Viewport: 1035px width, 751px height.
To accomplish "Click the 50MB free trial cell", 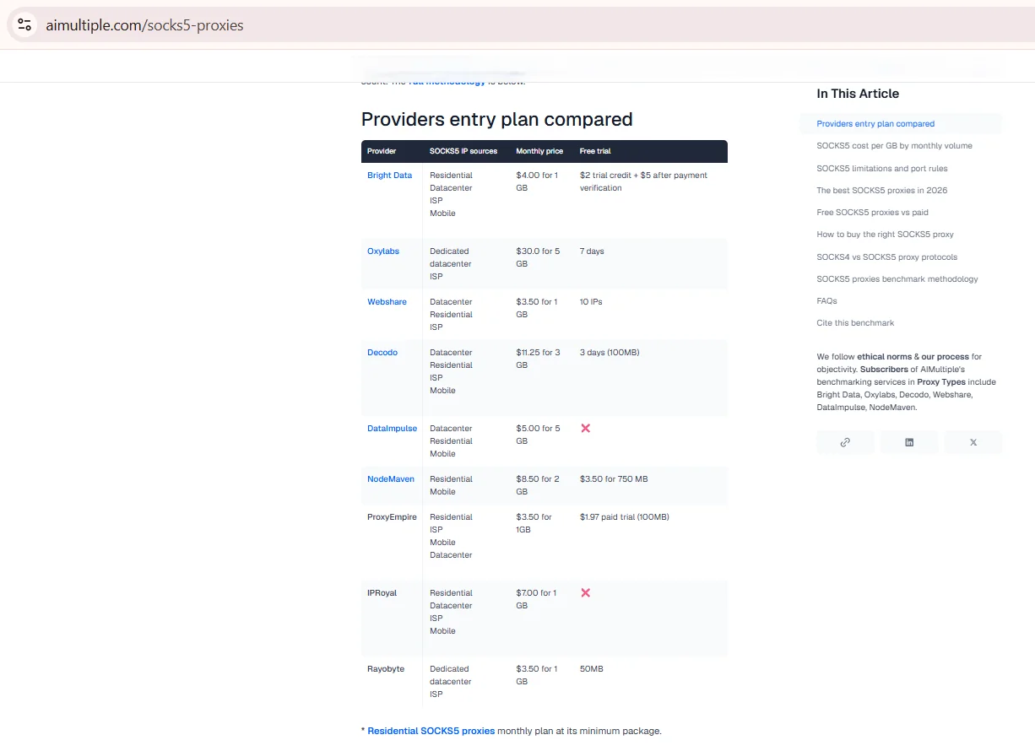I will [592, 668].
